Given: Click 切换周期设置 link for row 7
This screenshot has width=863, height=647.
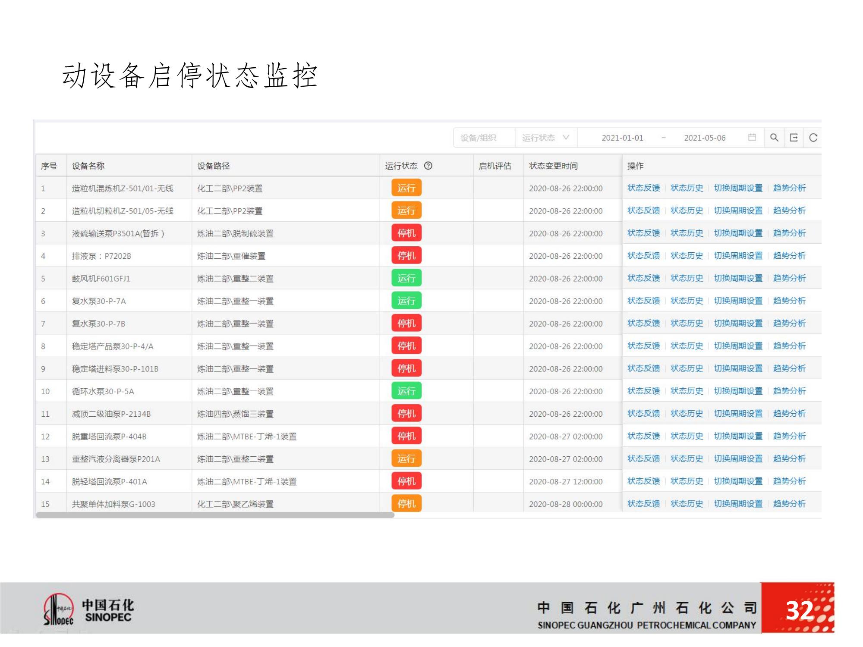Looking at the screenshot, I should [x=738, y=323].
